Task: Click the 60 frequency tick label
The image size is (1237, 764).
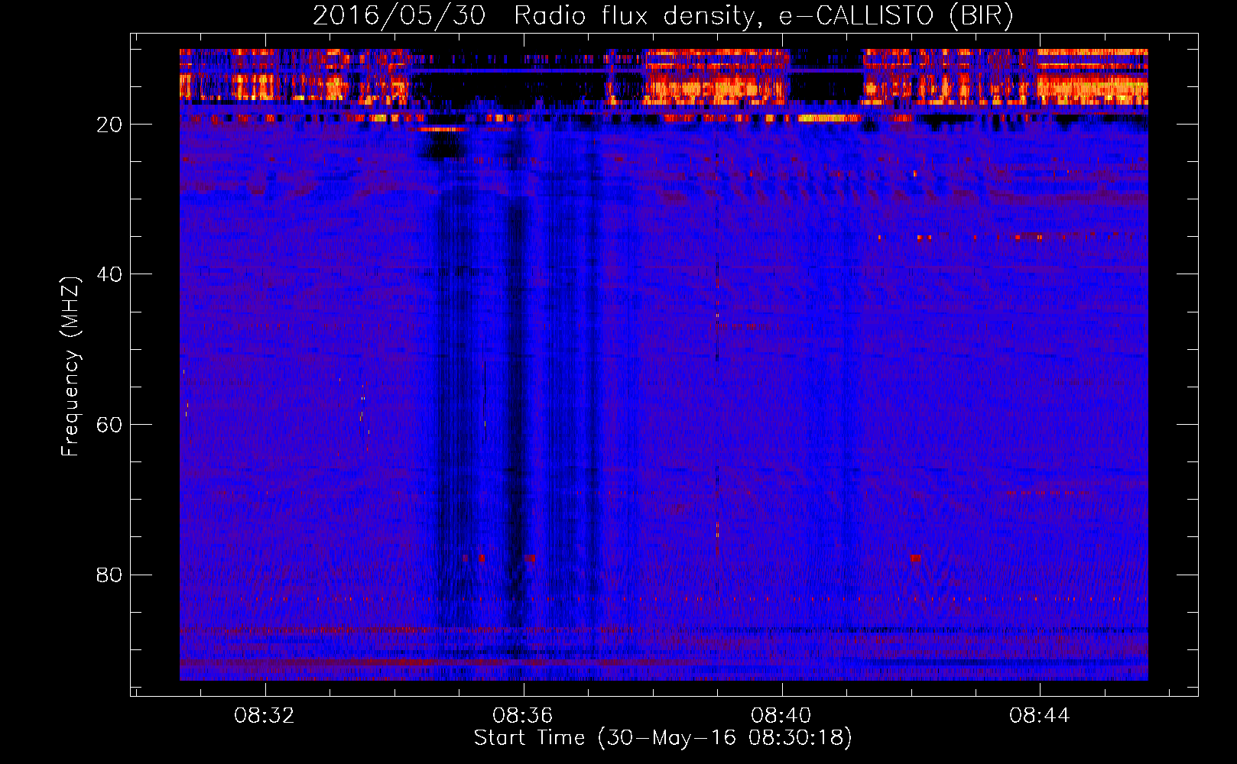Action: [110, 425]
